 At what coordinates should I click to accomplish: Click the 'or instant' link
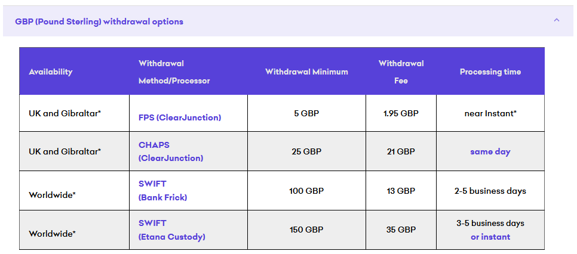point(490,237)
